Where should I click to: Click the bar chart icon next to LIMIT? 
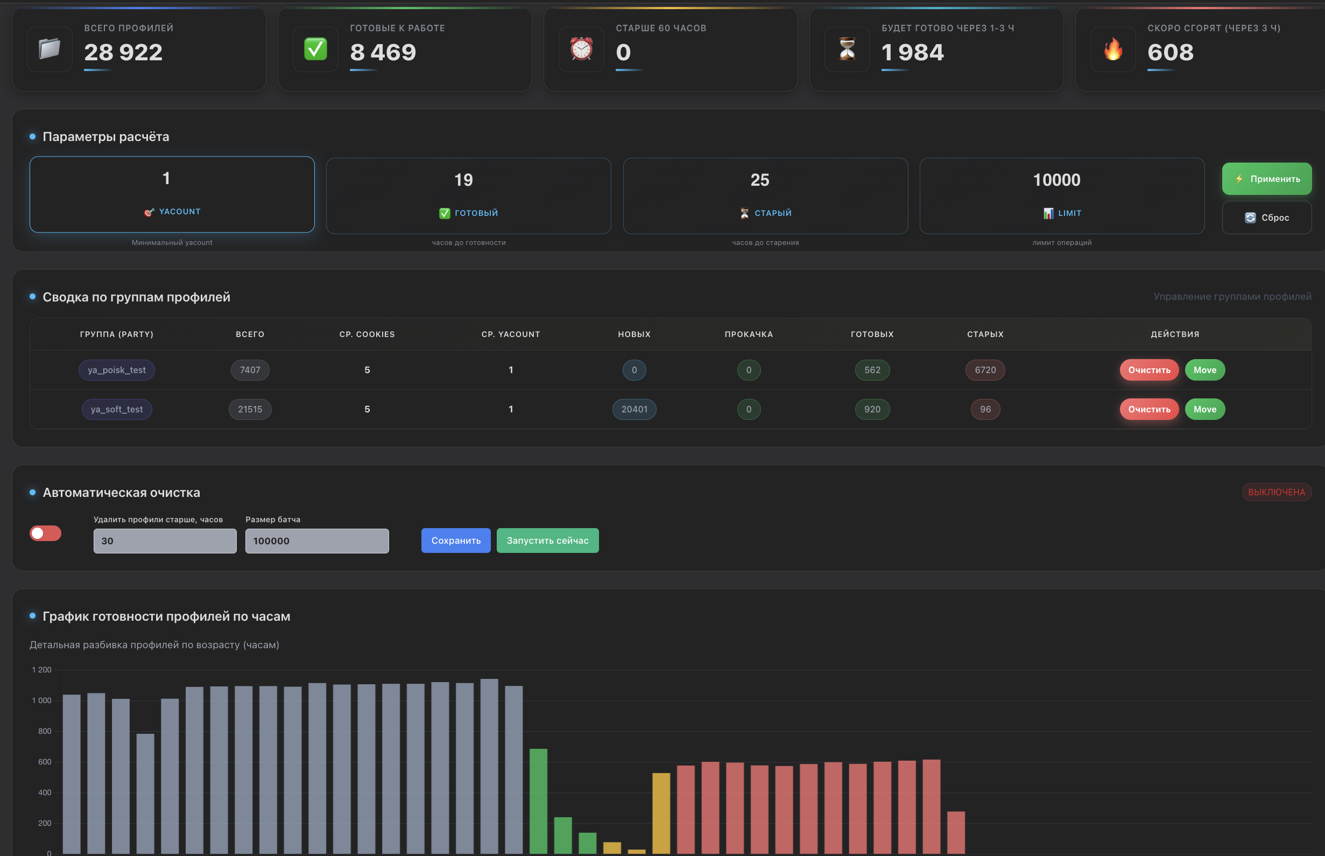(x=1048, y=213)
